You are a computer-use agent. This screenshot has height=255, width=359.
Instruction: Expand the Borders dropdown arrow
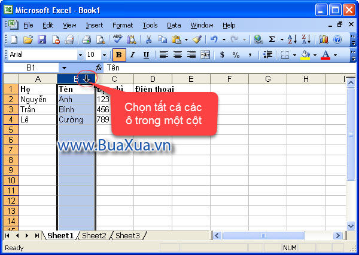(294, 55)
